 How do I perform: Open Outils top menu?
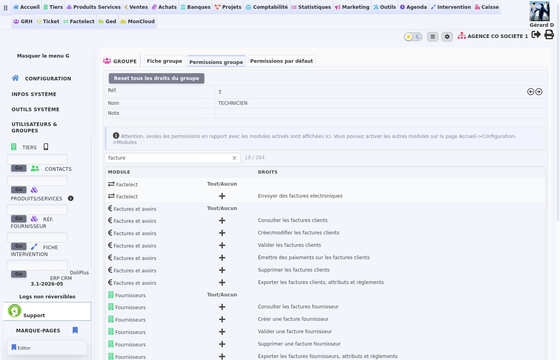(385, 7)
